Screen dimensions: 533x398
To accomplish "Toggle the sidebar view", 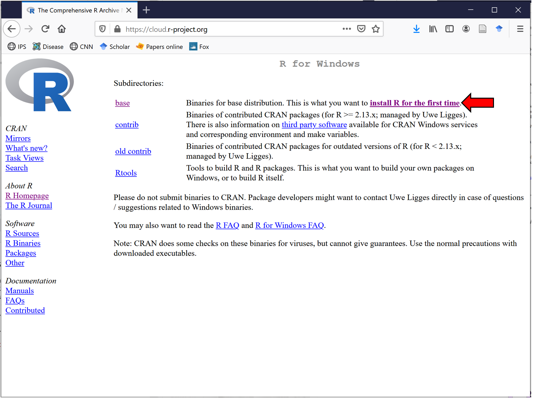I will 449,29.
